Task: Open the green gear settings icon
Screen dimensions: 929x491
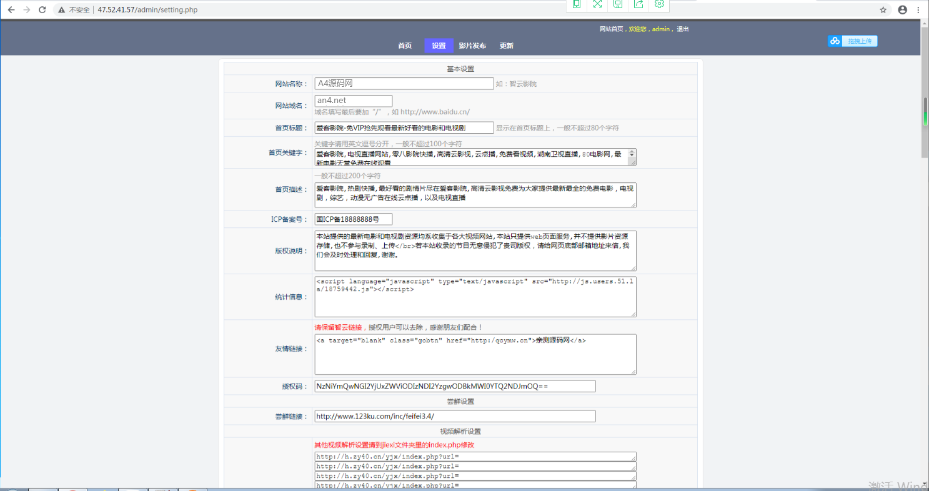Action: click(x=659, y=4)
